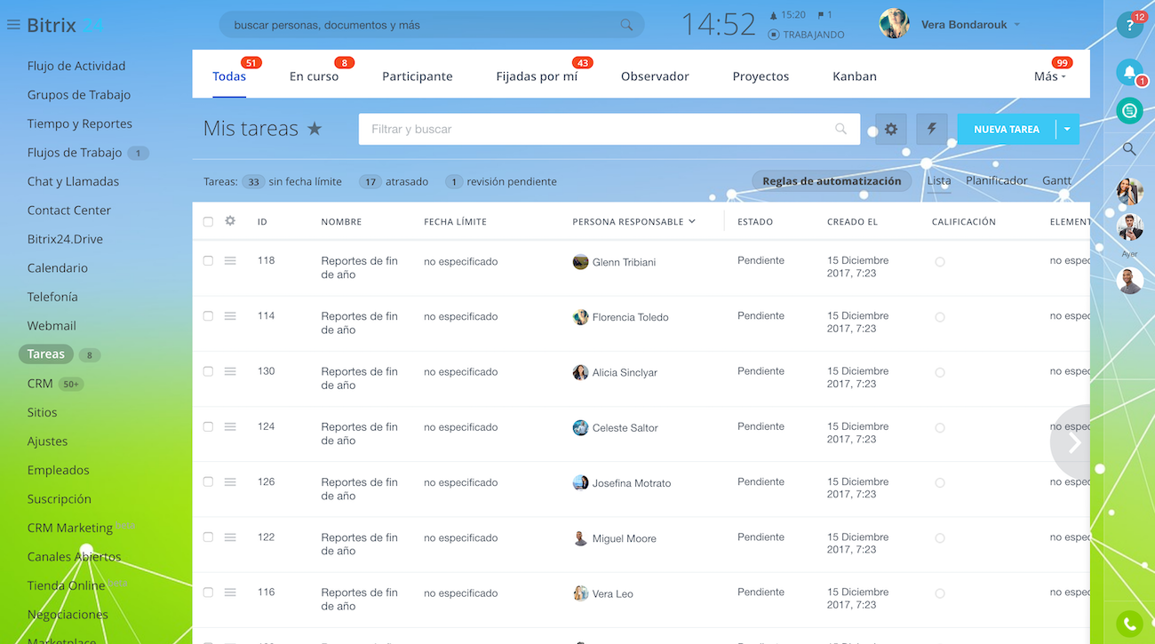Viewport: 1155px width, 644px height.
Task: Open row actions menu for task 118
Action: tap(230, 261)
